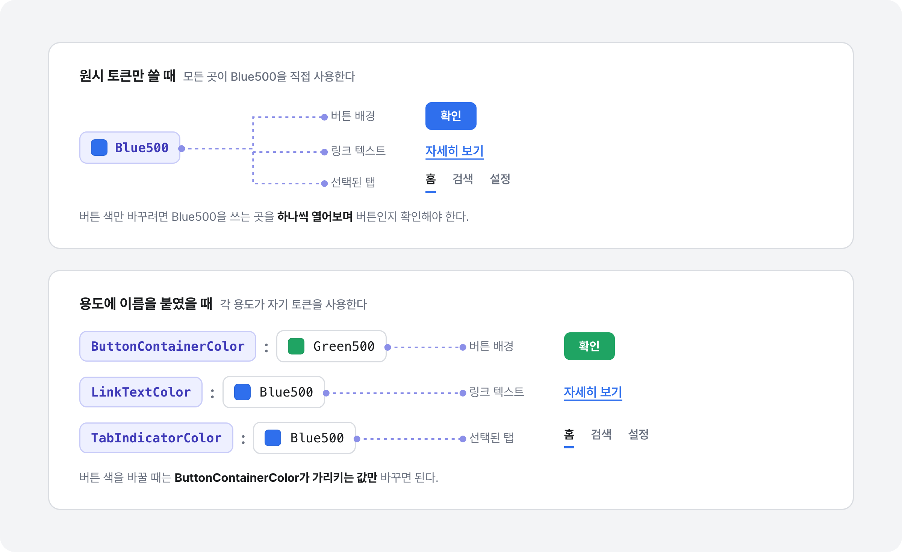Click the heading 용도에 이름을 붙였을 때

146,304
